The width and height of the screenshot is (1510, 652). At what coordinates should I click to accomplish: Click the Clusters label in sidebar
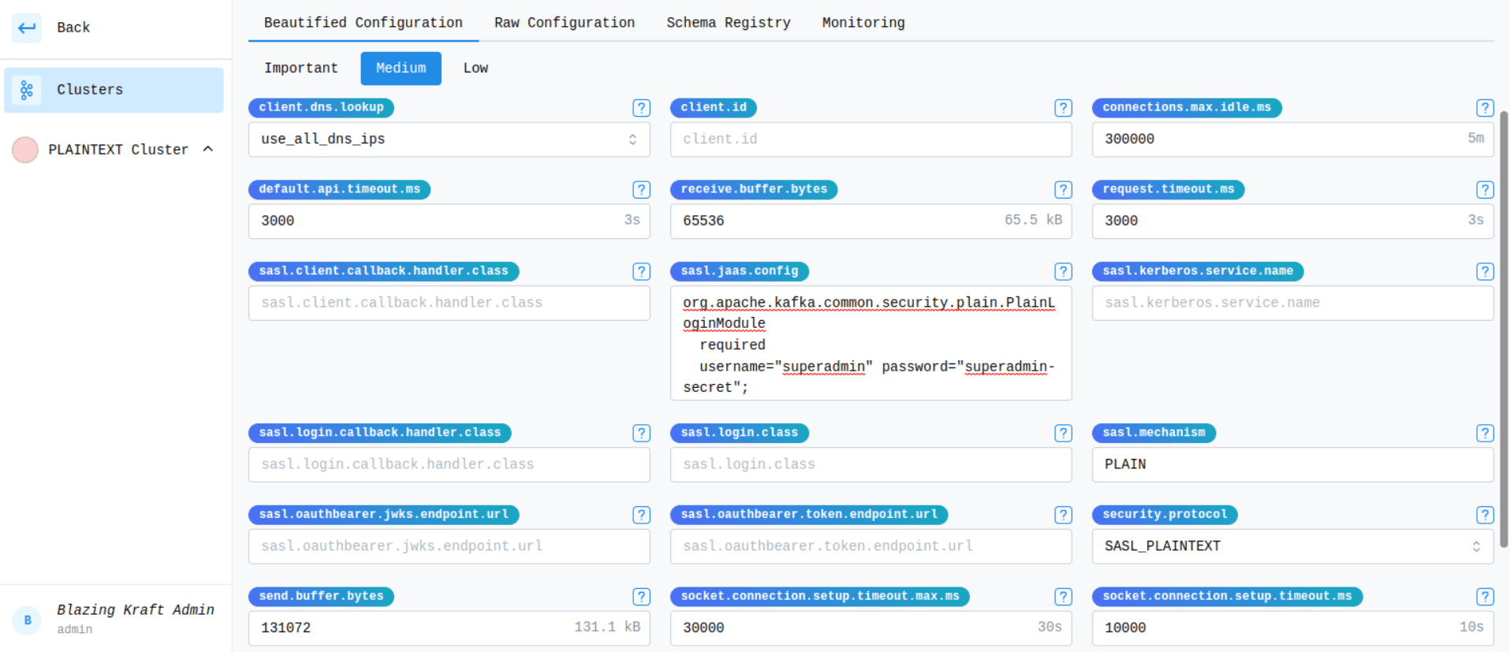[x=90, y=90]
